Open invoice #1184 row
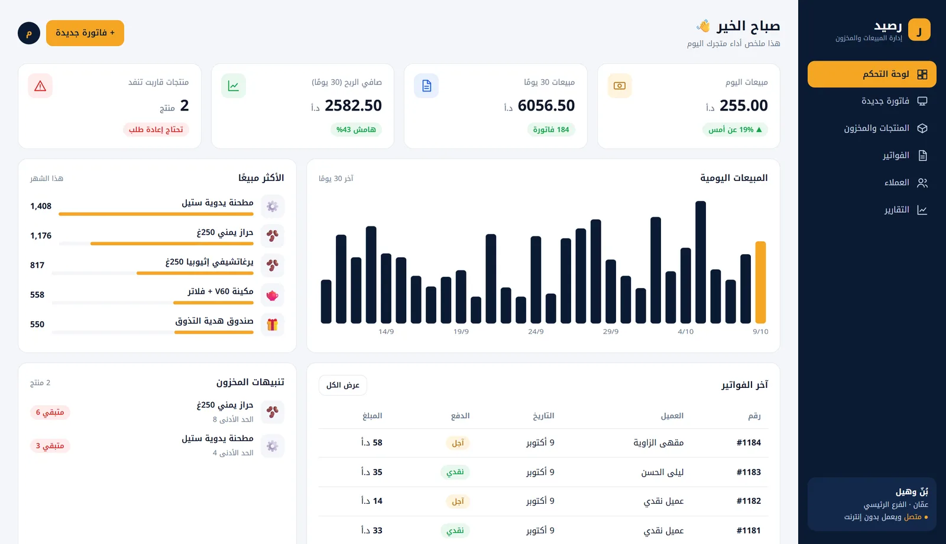Screen dimensions: 946x544 pyautogui.click(x=543, y=443)
